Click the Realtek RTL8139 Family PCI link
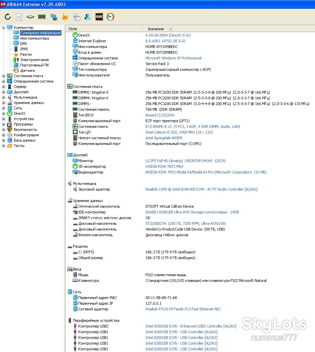 [183, 309]
